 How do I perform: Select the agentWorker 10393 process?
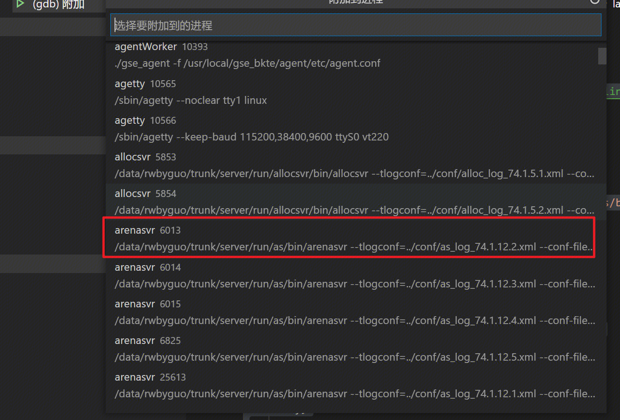(161, 47)
